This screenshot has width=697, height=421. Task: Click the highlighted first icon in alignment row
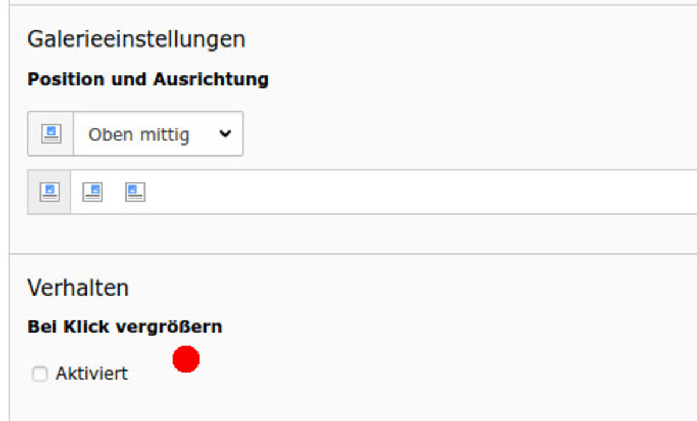pos(49,192)
